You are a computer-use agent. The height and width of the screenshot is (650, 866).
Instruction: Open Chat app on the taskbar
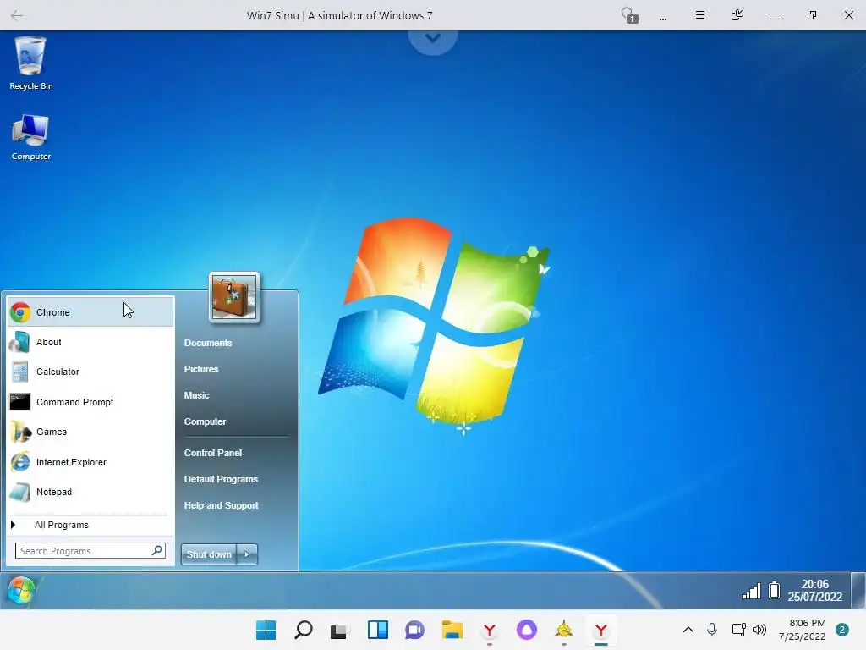coord(414,630)
